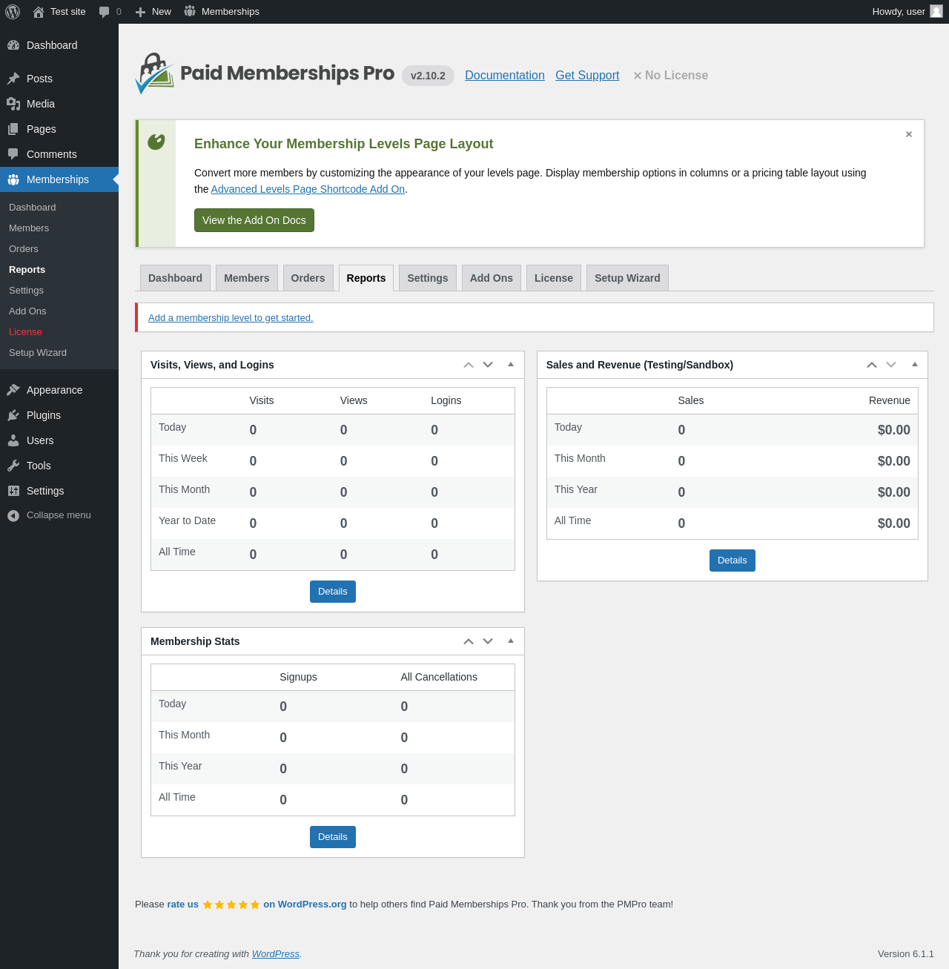Go to Pages in the sidebar
This screenshot has height=969, width=949.
click(x=59, y=129)
